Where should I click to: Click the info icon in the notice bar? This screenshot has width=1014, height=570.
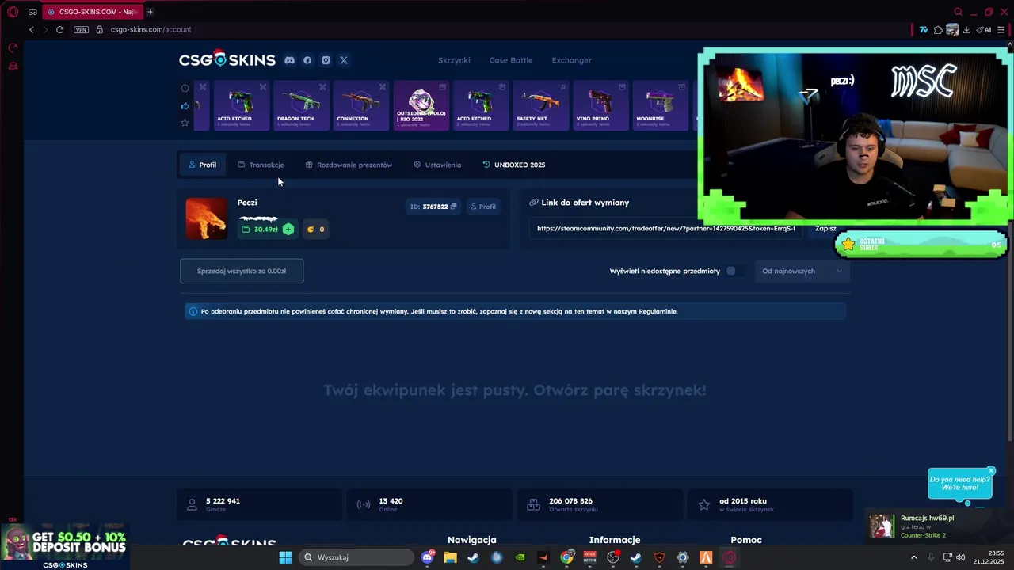[193, 311]
